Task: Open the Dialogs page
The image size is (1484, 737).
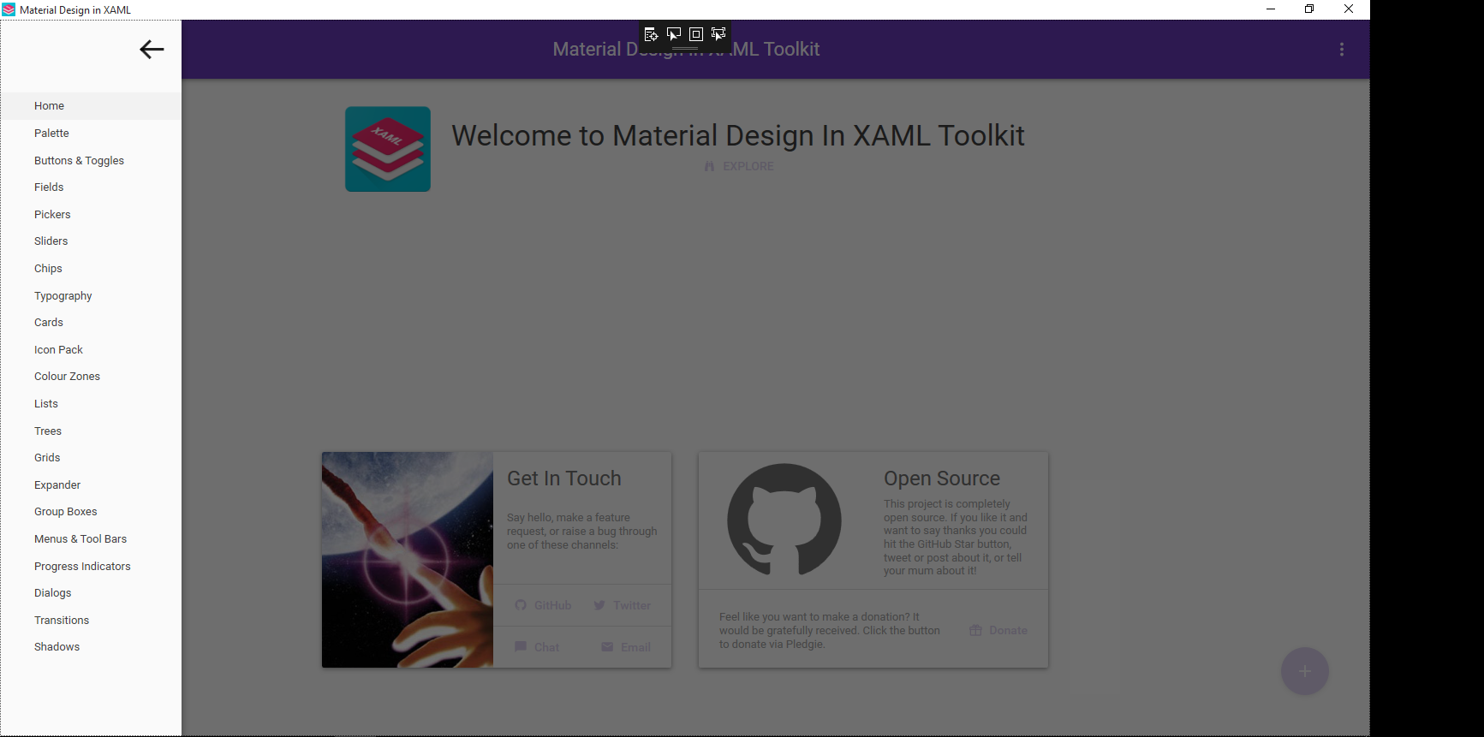Action: coord(91,593)
